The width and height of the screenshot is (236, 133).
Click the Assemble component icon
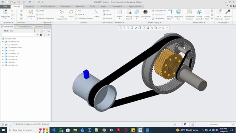(x=31, y=12)
